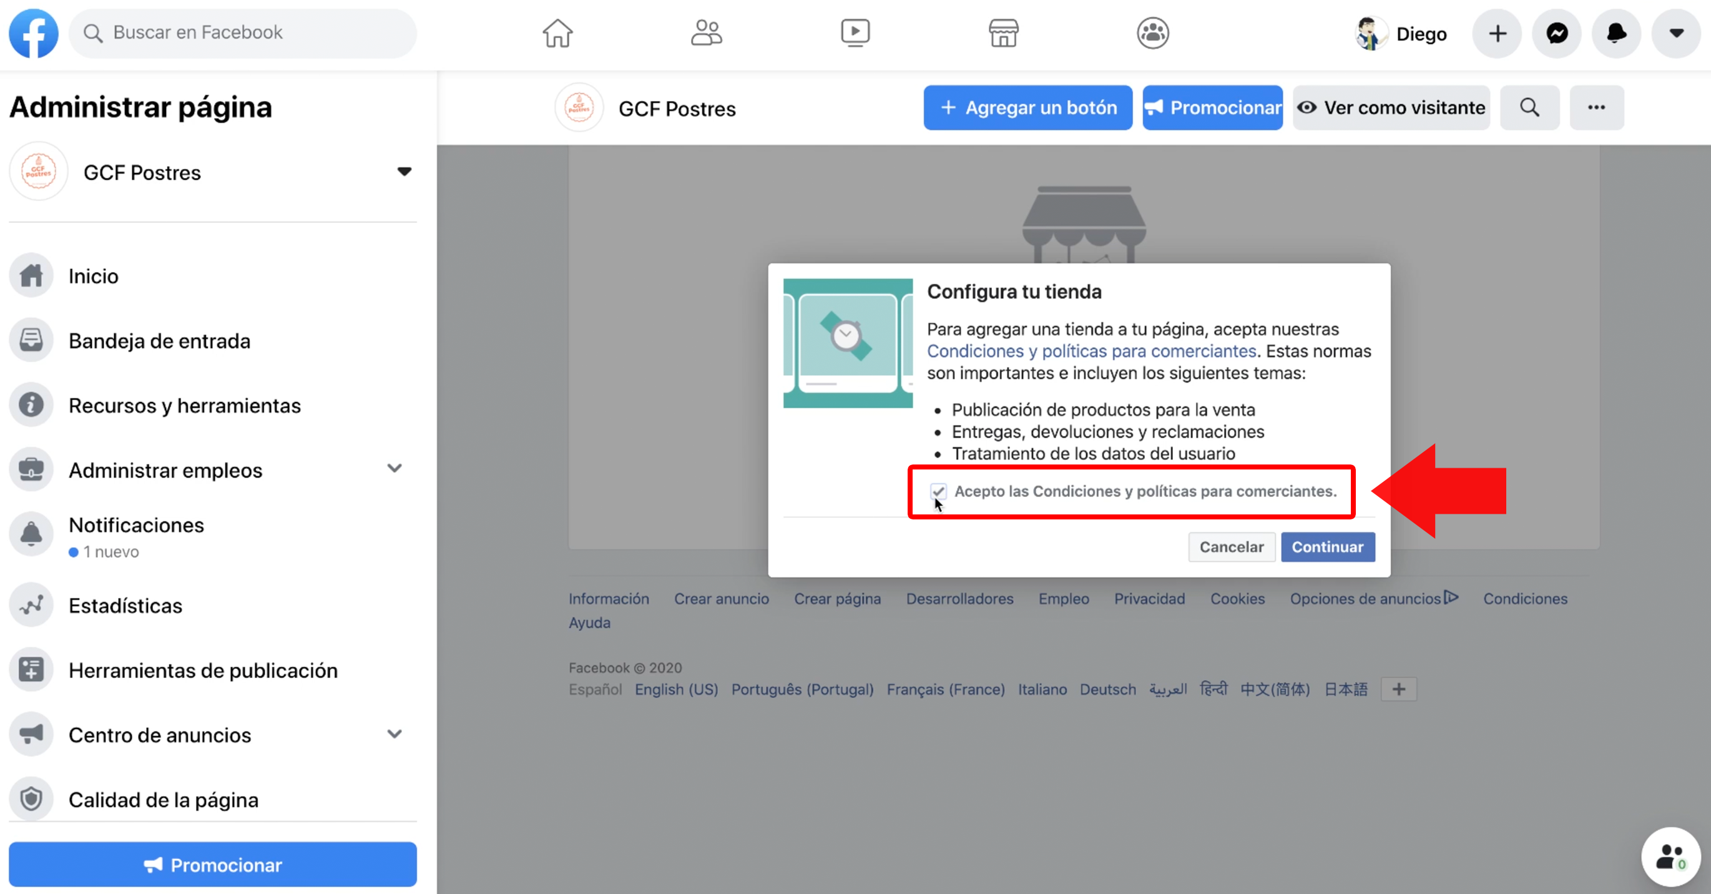Switch language to English (US)
Viewport: 1711px width, 894px height.
coord(676,689)
